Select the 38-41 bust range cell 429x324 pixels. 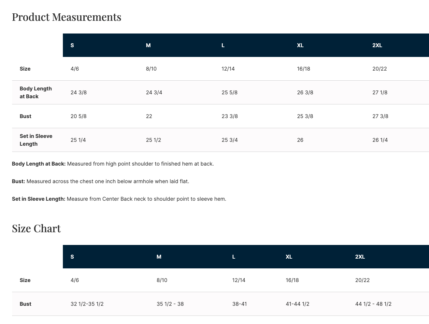239,304
